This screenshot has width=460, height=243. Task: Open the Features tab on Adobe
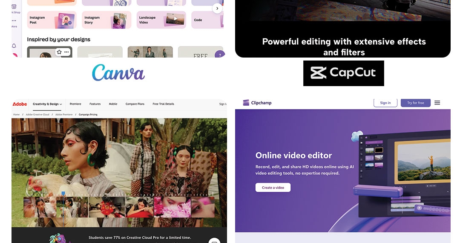coord(95,104)
